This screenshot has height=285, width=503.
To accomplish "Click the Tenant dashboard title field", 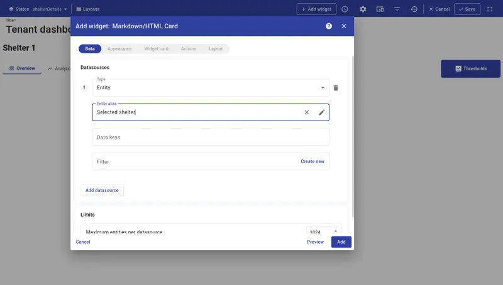I will pos(38,30).
